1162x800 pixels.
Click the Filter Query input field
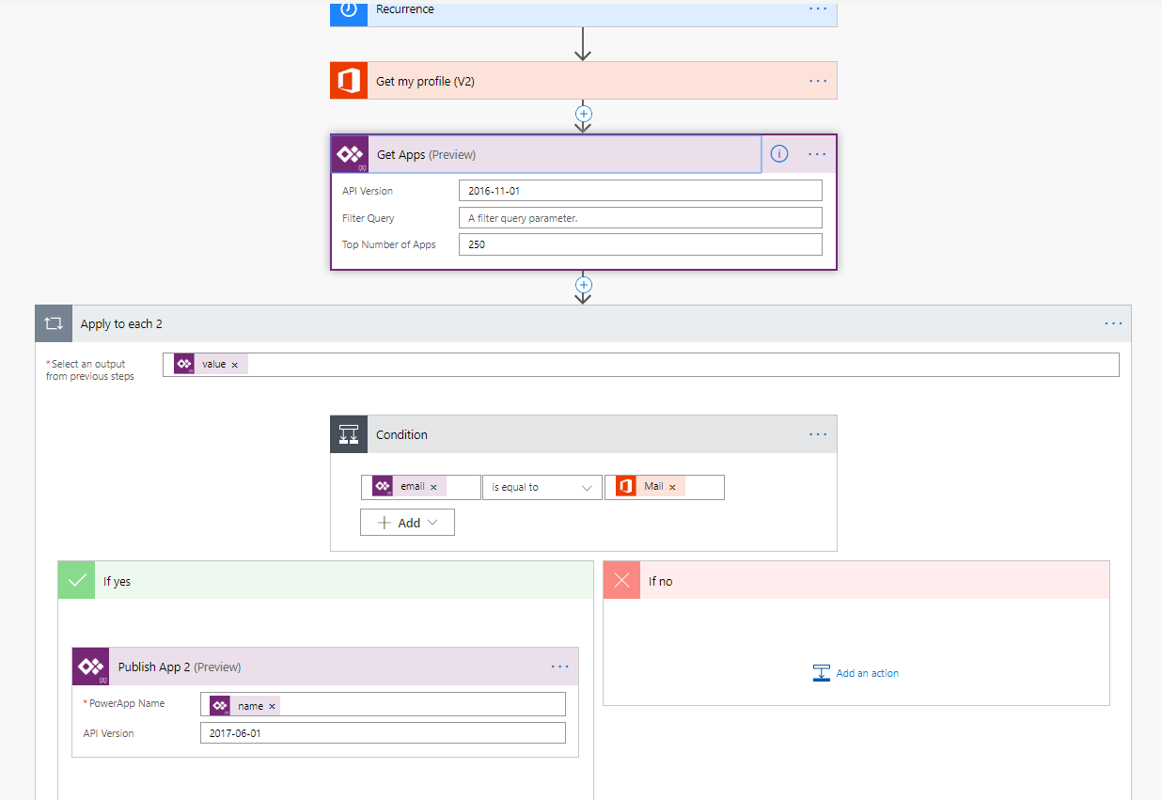tap(640, 218)
